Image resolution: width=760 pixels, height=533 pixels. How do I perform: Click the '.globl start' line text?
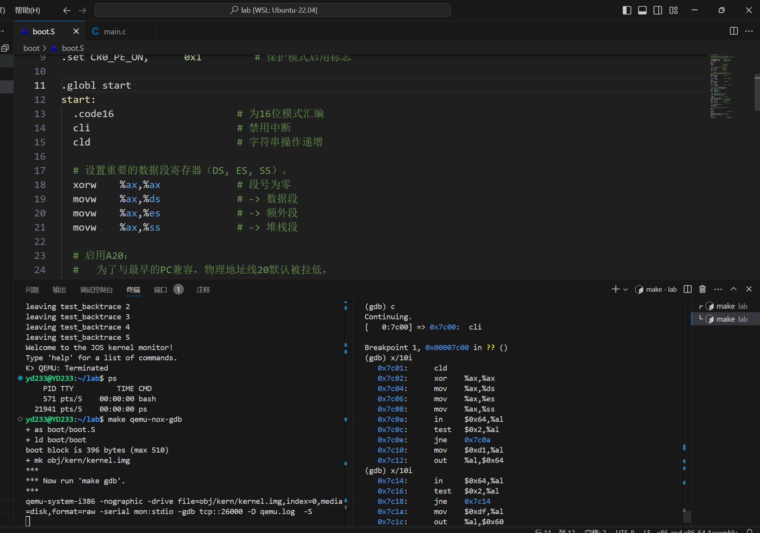point(96,86)
